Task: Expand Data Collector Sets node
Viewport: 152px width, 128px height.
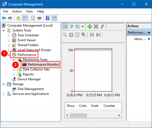Action: coord(14,70)
